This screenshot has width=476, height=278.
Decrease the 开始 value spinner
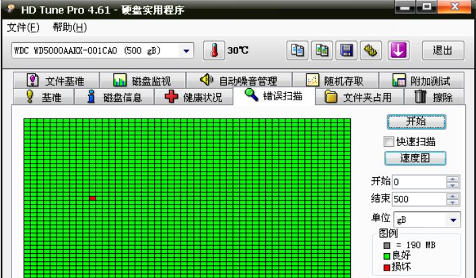click(452, 185)
